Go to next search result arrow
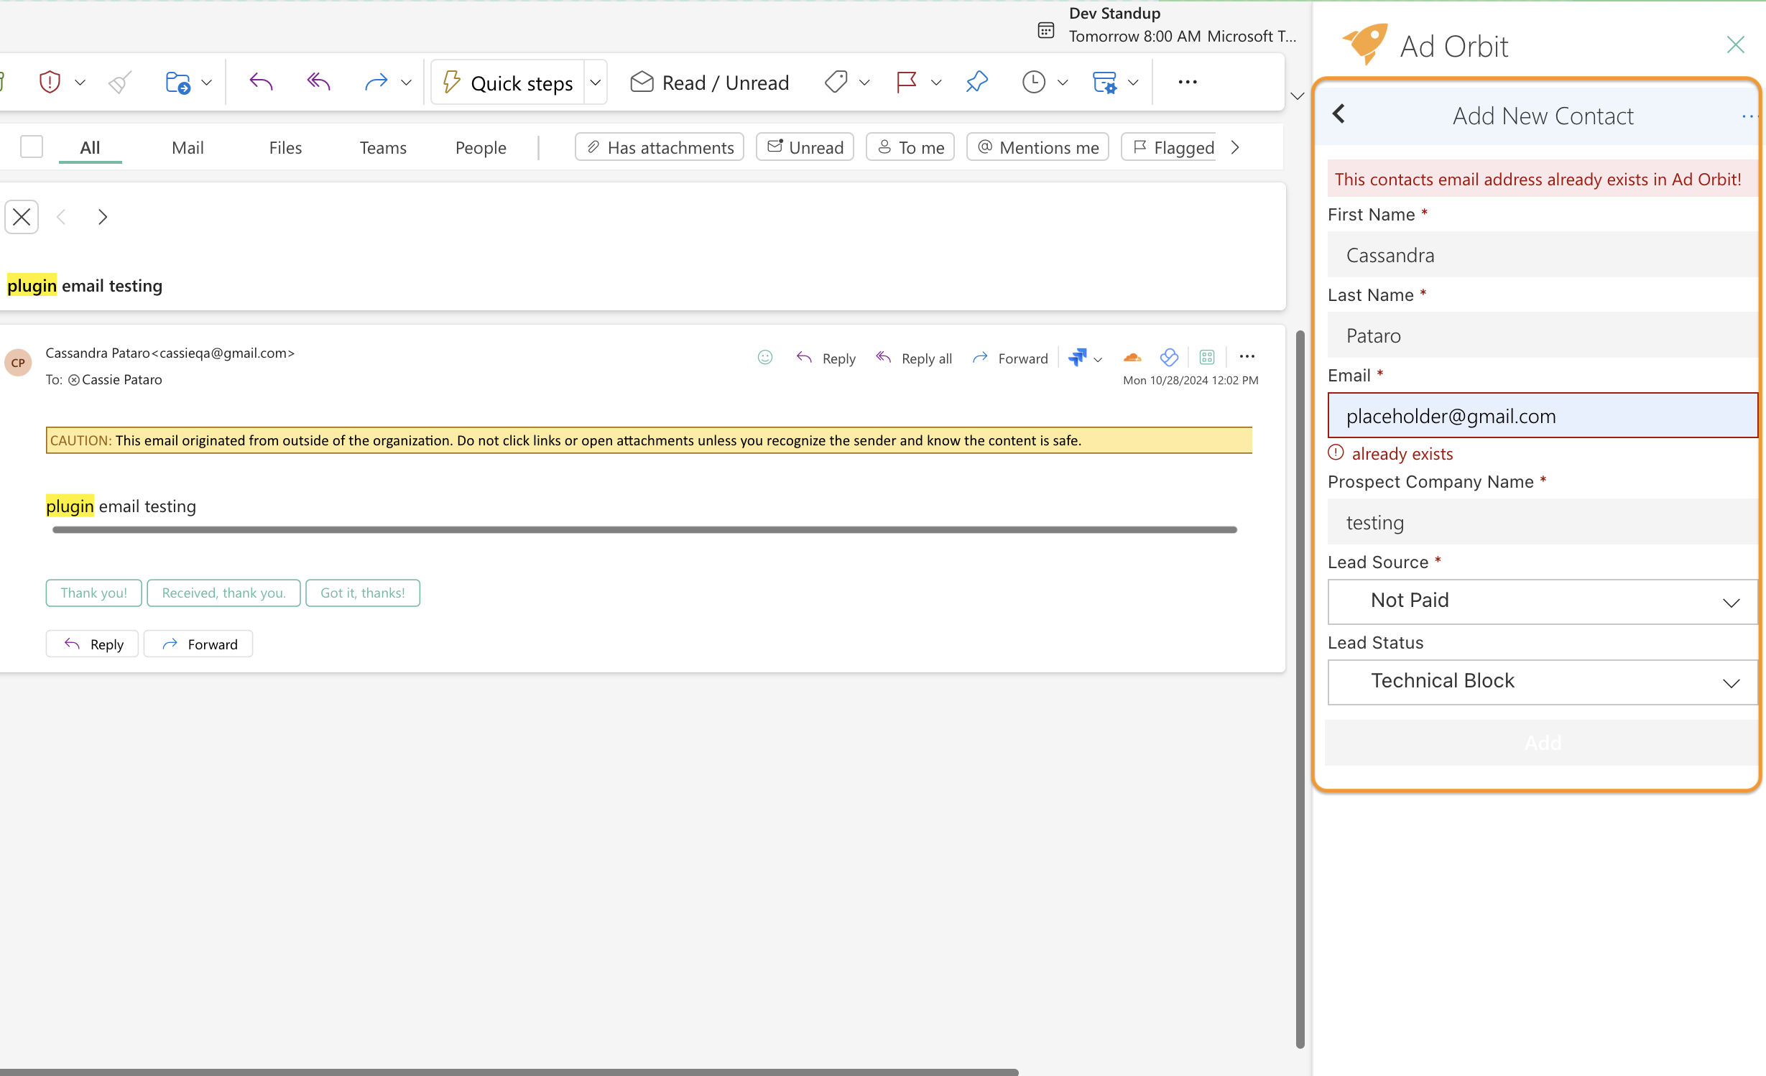Viewport: 1766px width, 1076px height. (x=103, y=216)
